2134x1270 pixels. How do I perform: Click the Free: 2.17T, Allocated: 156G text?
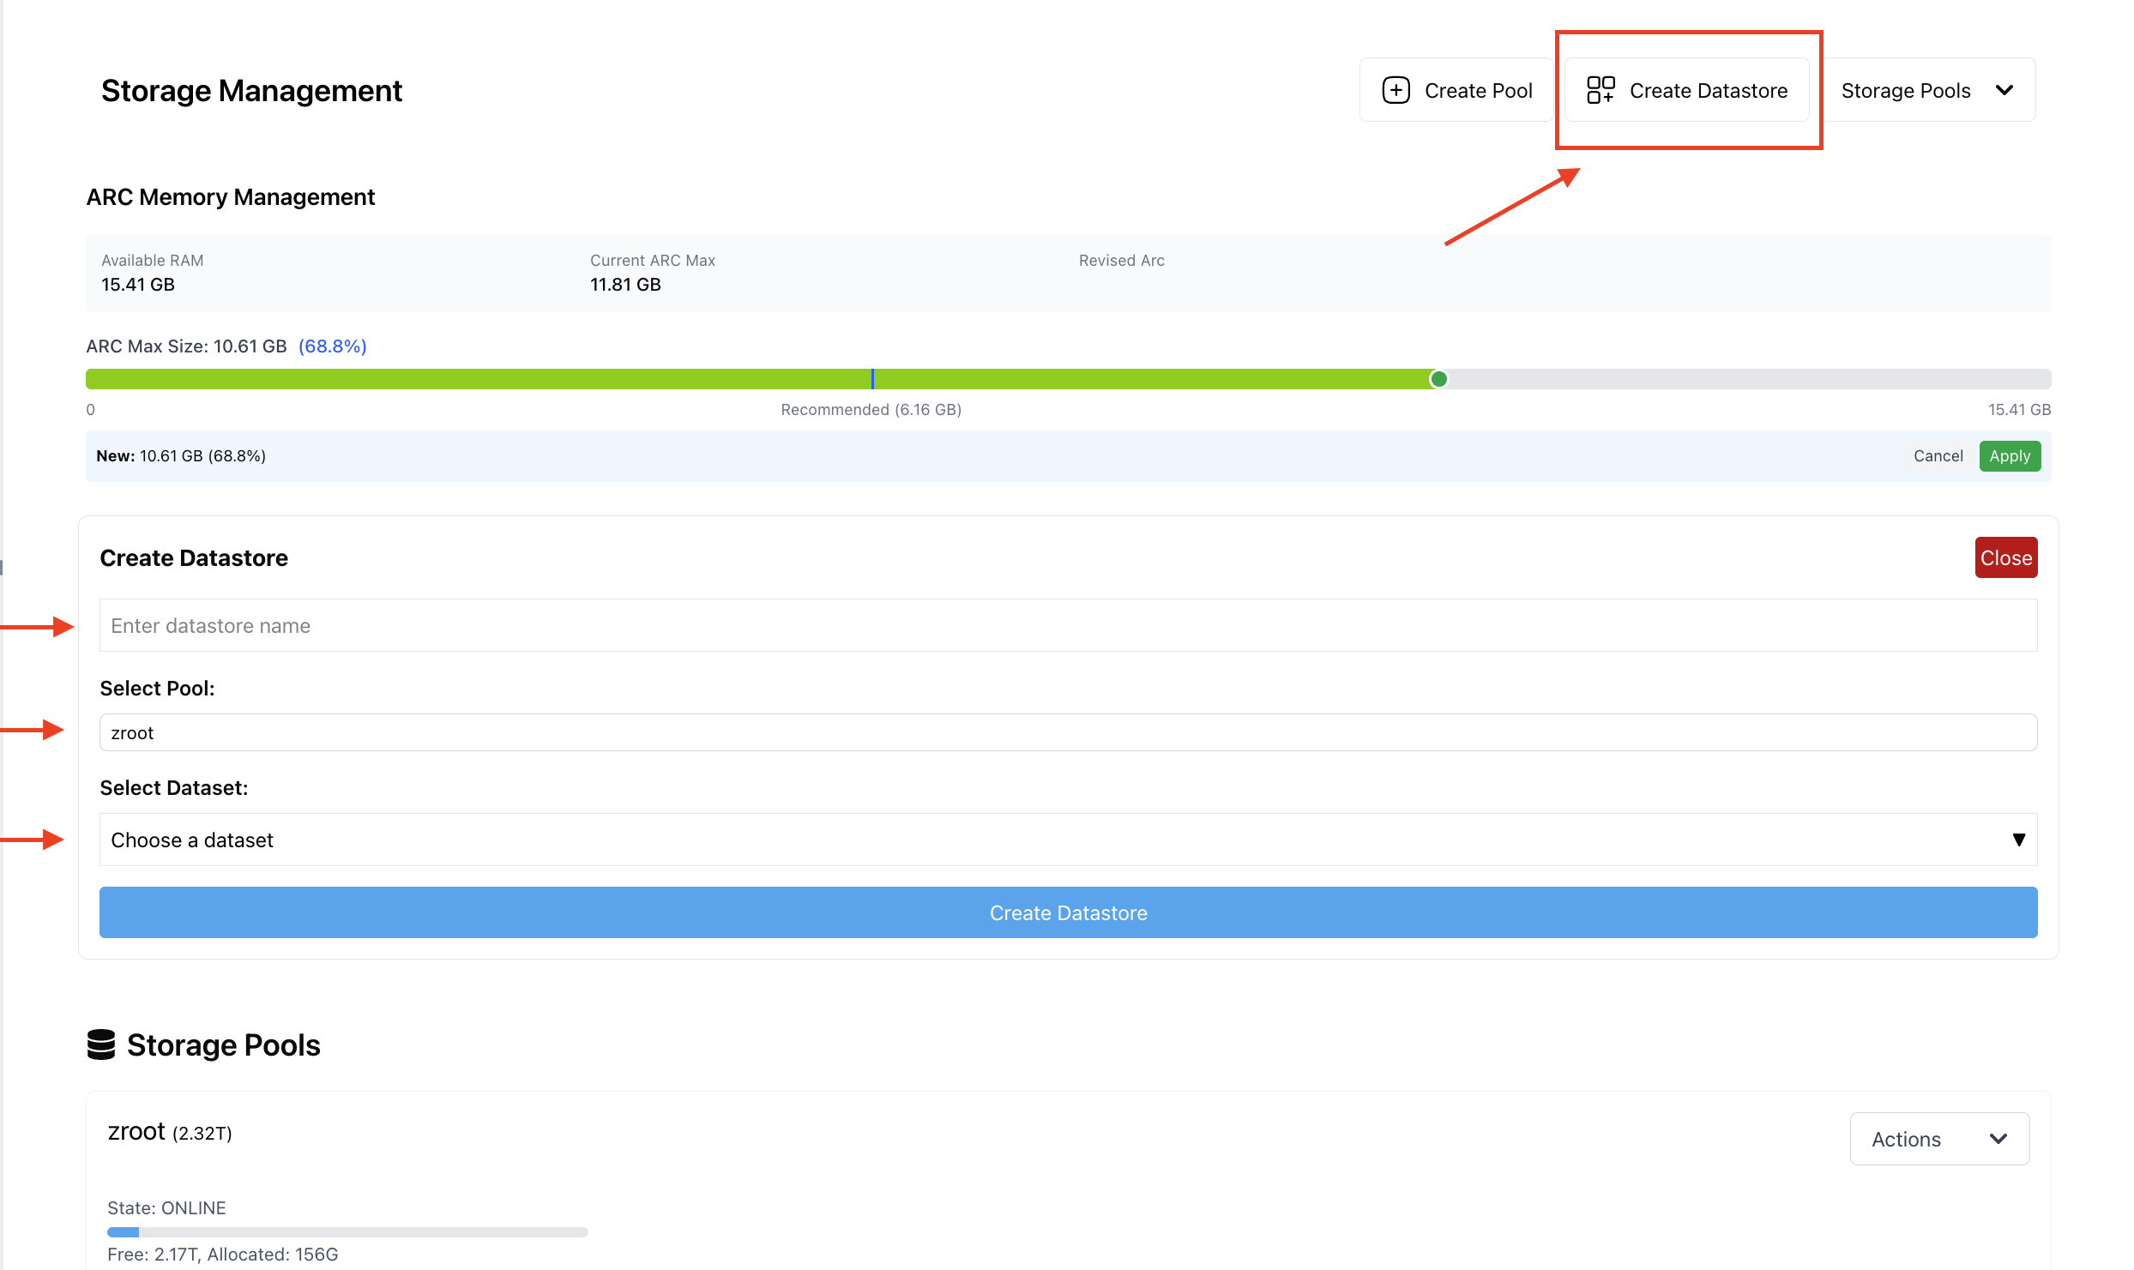(223, 1255)
